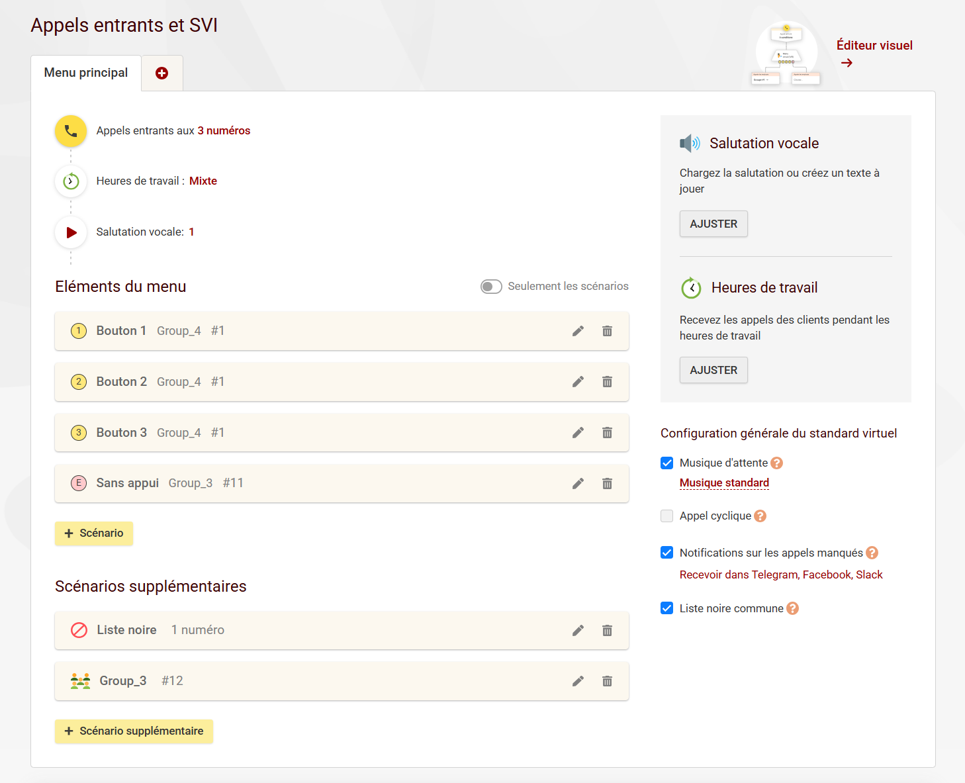
Task: Uncheck Musique d'attente checkbox
Action: (x=667, y=463)
